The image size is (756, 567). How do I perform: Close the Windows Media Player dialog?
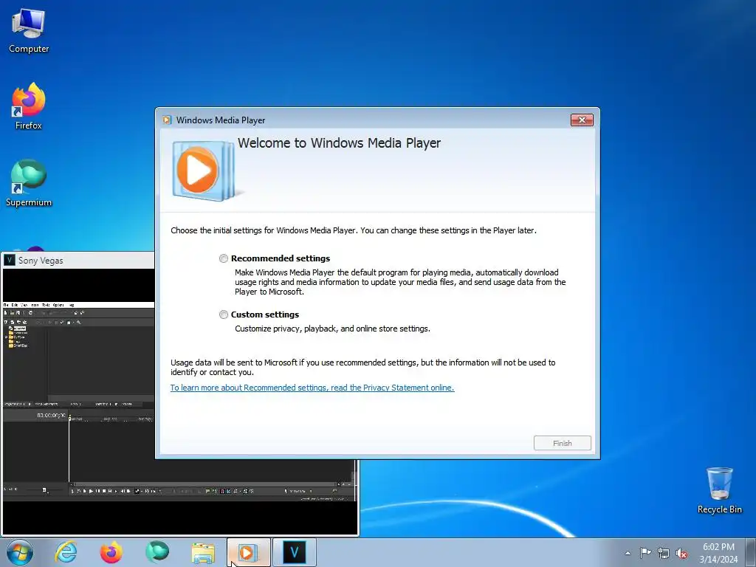click(x=582, y=120)
